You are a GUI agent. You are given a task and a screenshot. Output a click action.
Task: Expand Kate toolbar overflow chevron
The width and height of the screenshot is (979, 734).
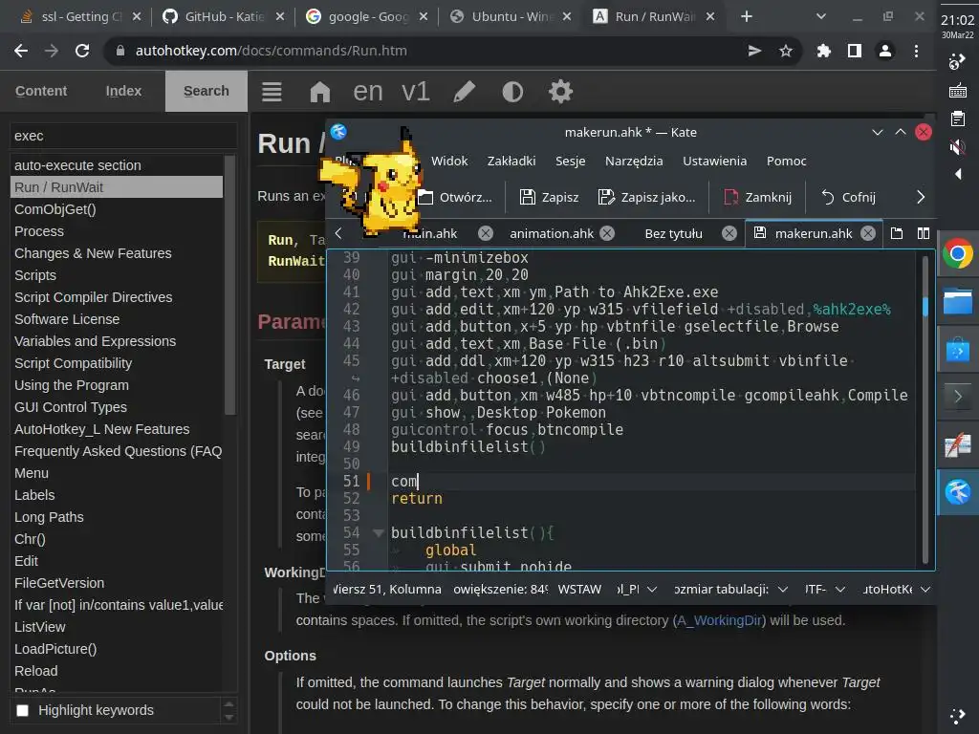point(921,197)
